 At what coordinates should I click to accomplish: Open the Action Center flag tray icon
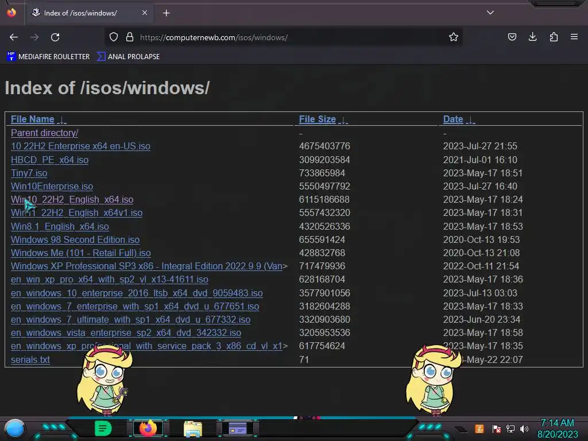(x=496, y=428)
